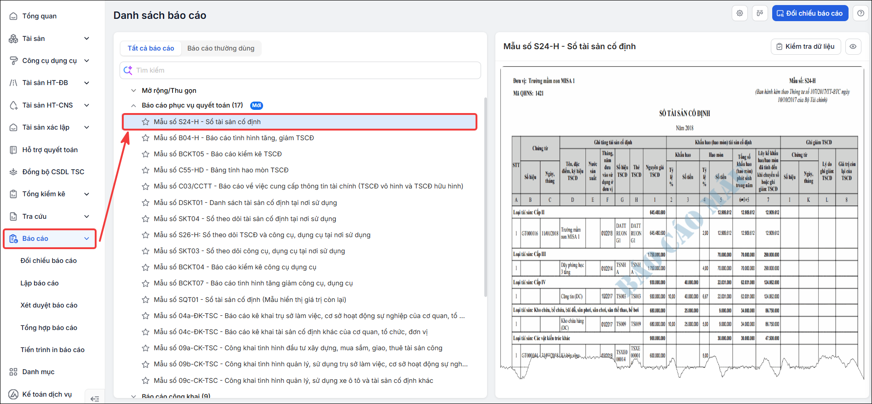
Task: Open Tổng hợp báo cáo submenu item
Action: tap(49, 328)
